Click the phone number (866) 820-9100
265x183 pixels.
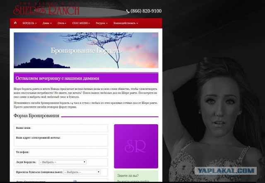(x=144, y=11)
